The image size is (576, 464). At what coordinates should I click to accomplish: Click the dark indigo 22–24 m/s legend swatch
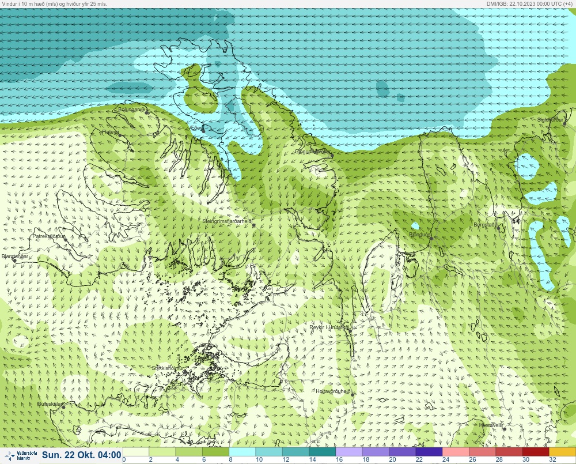[x=429, y=452]
